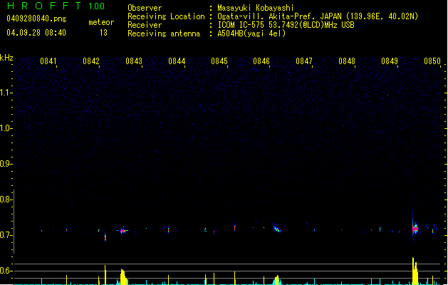The image size is (448, 285).
Task: Click the 0844 time axis marker
Action: (x=177, y=61)
